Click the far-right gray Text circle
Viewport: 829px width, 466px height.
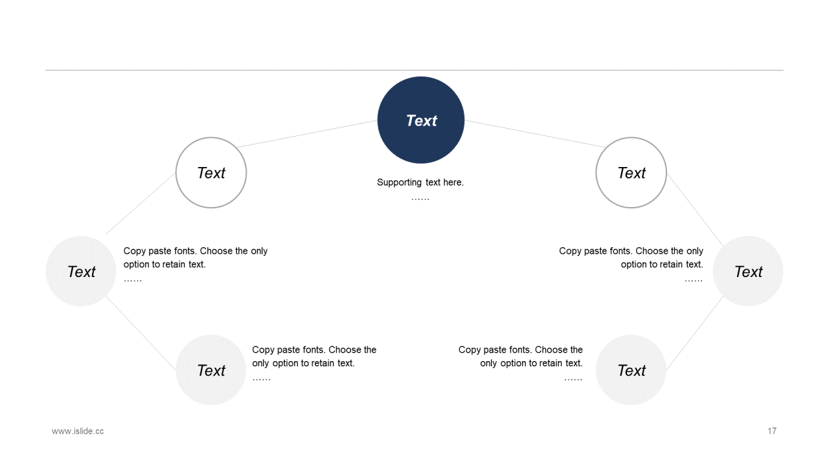point(748,271)
